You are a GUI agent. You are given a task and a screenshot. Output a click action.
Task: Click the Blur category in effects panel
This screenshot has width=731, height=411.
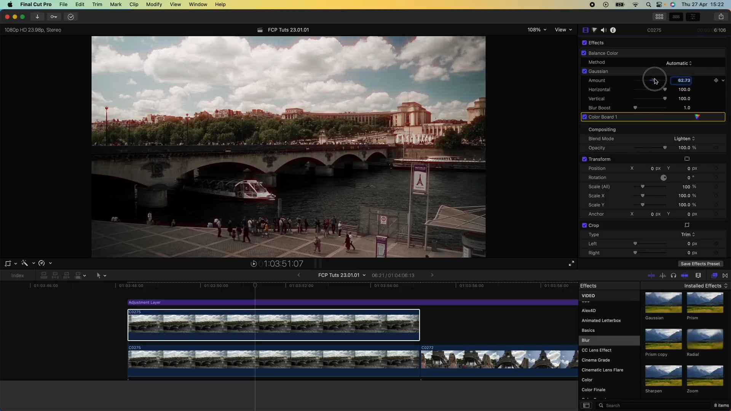[x=586, y=340]
